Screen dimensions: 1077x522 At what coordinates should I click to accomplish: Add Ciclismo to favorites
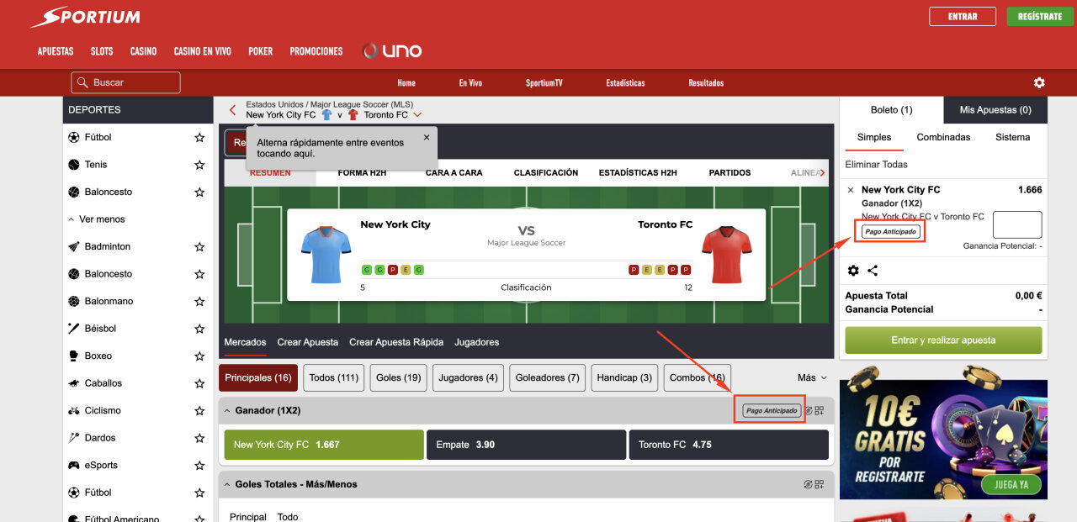tap(199, 410)
